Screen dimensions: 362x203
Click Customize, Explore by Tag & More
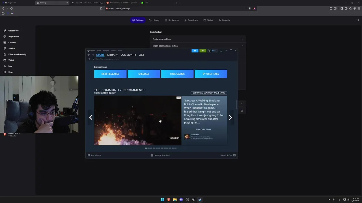pos(209,93)
